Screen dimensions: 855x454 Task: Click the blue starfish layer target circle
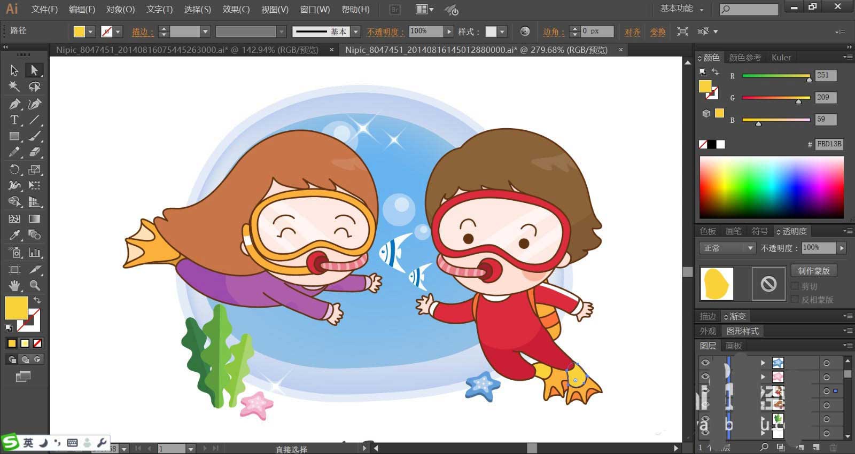tap(827, 363)
